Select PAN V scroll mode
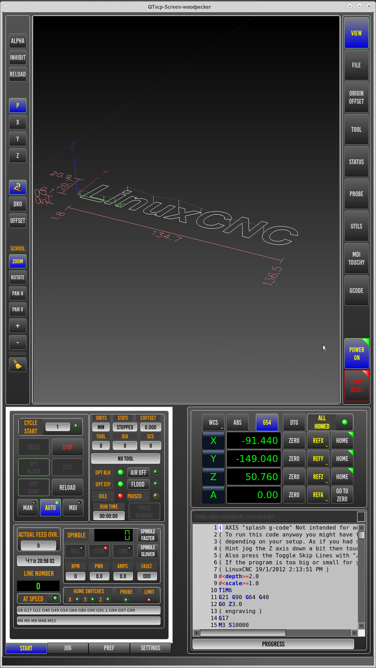 [18, 309]
